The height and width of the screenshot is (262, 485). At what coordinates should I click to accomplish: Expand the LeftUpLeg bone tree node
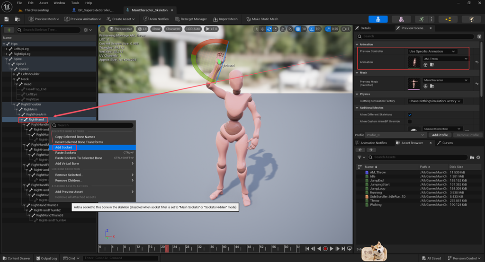point(7,49)
